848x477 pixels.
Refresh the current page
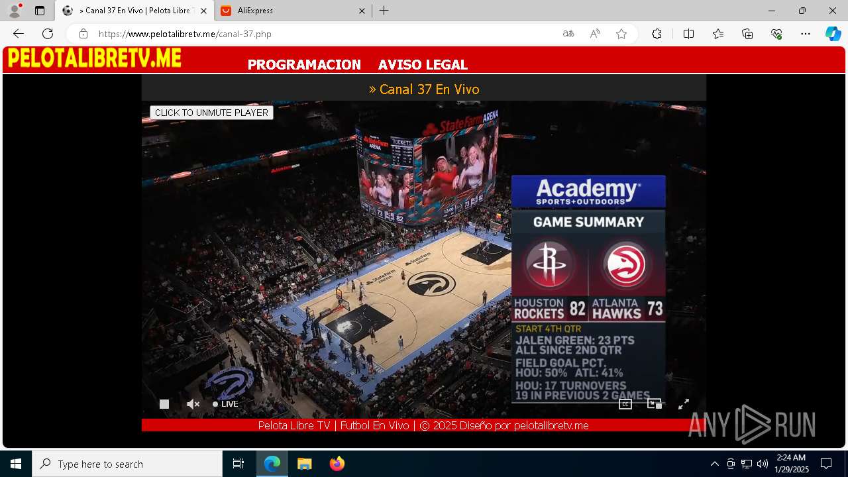pyautogui.click(x=48, y=34)
